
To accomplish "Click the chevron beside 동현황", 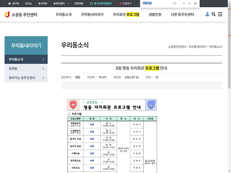I will [x=43, y=69].
